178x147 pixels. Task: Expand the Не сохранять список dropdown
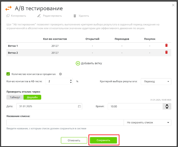pos(147,122)
